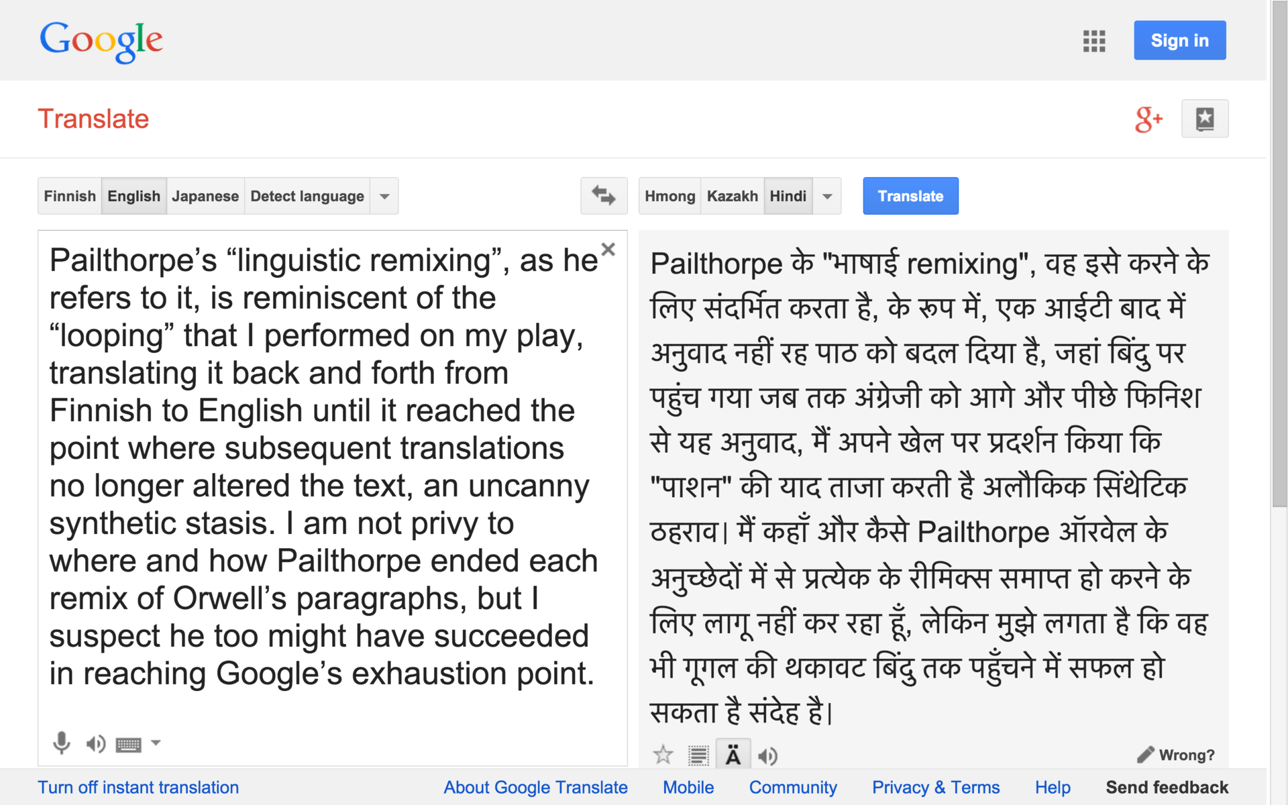
Task: Turn off instant translation
Action: click(x=138, y=787)
